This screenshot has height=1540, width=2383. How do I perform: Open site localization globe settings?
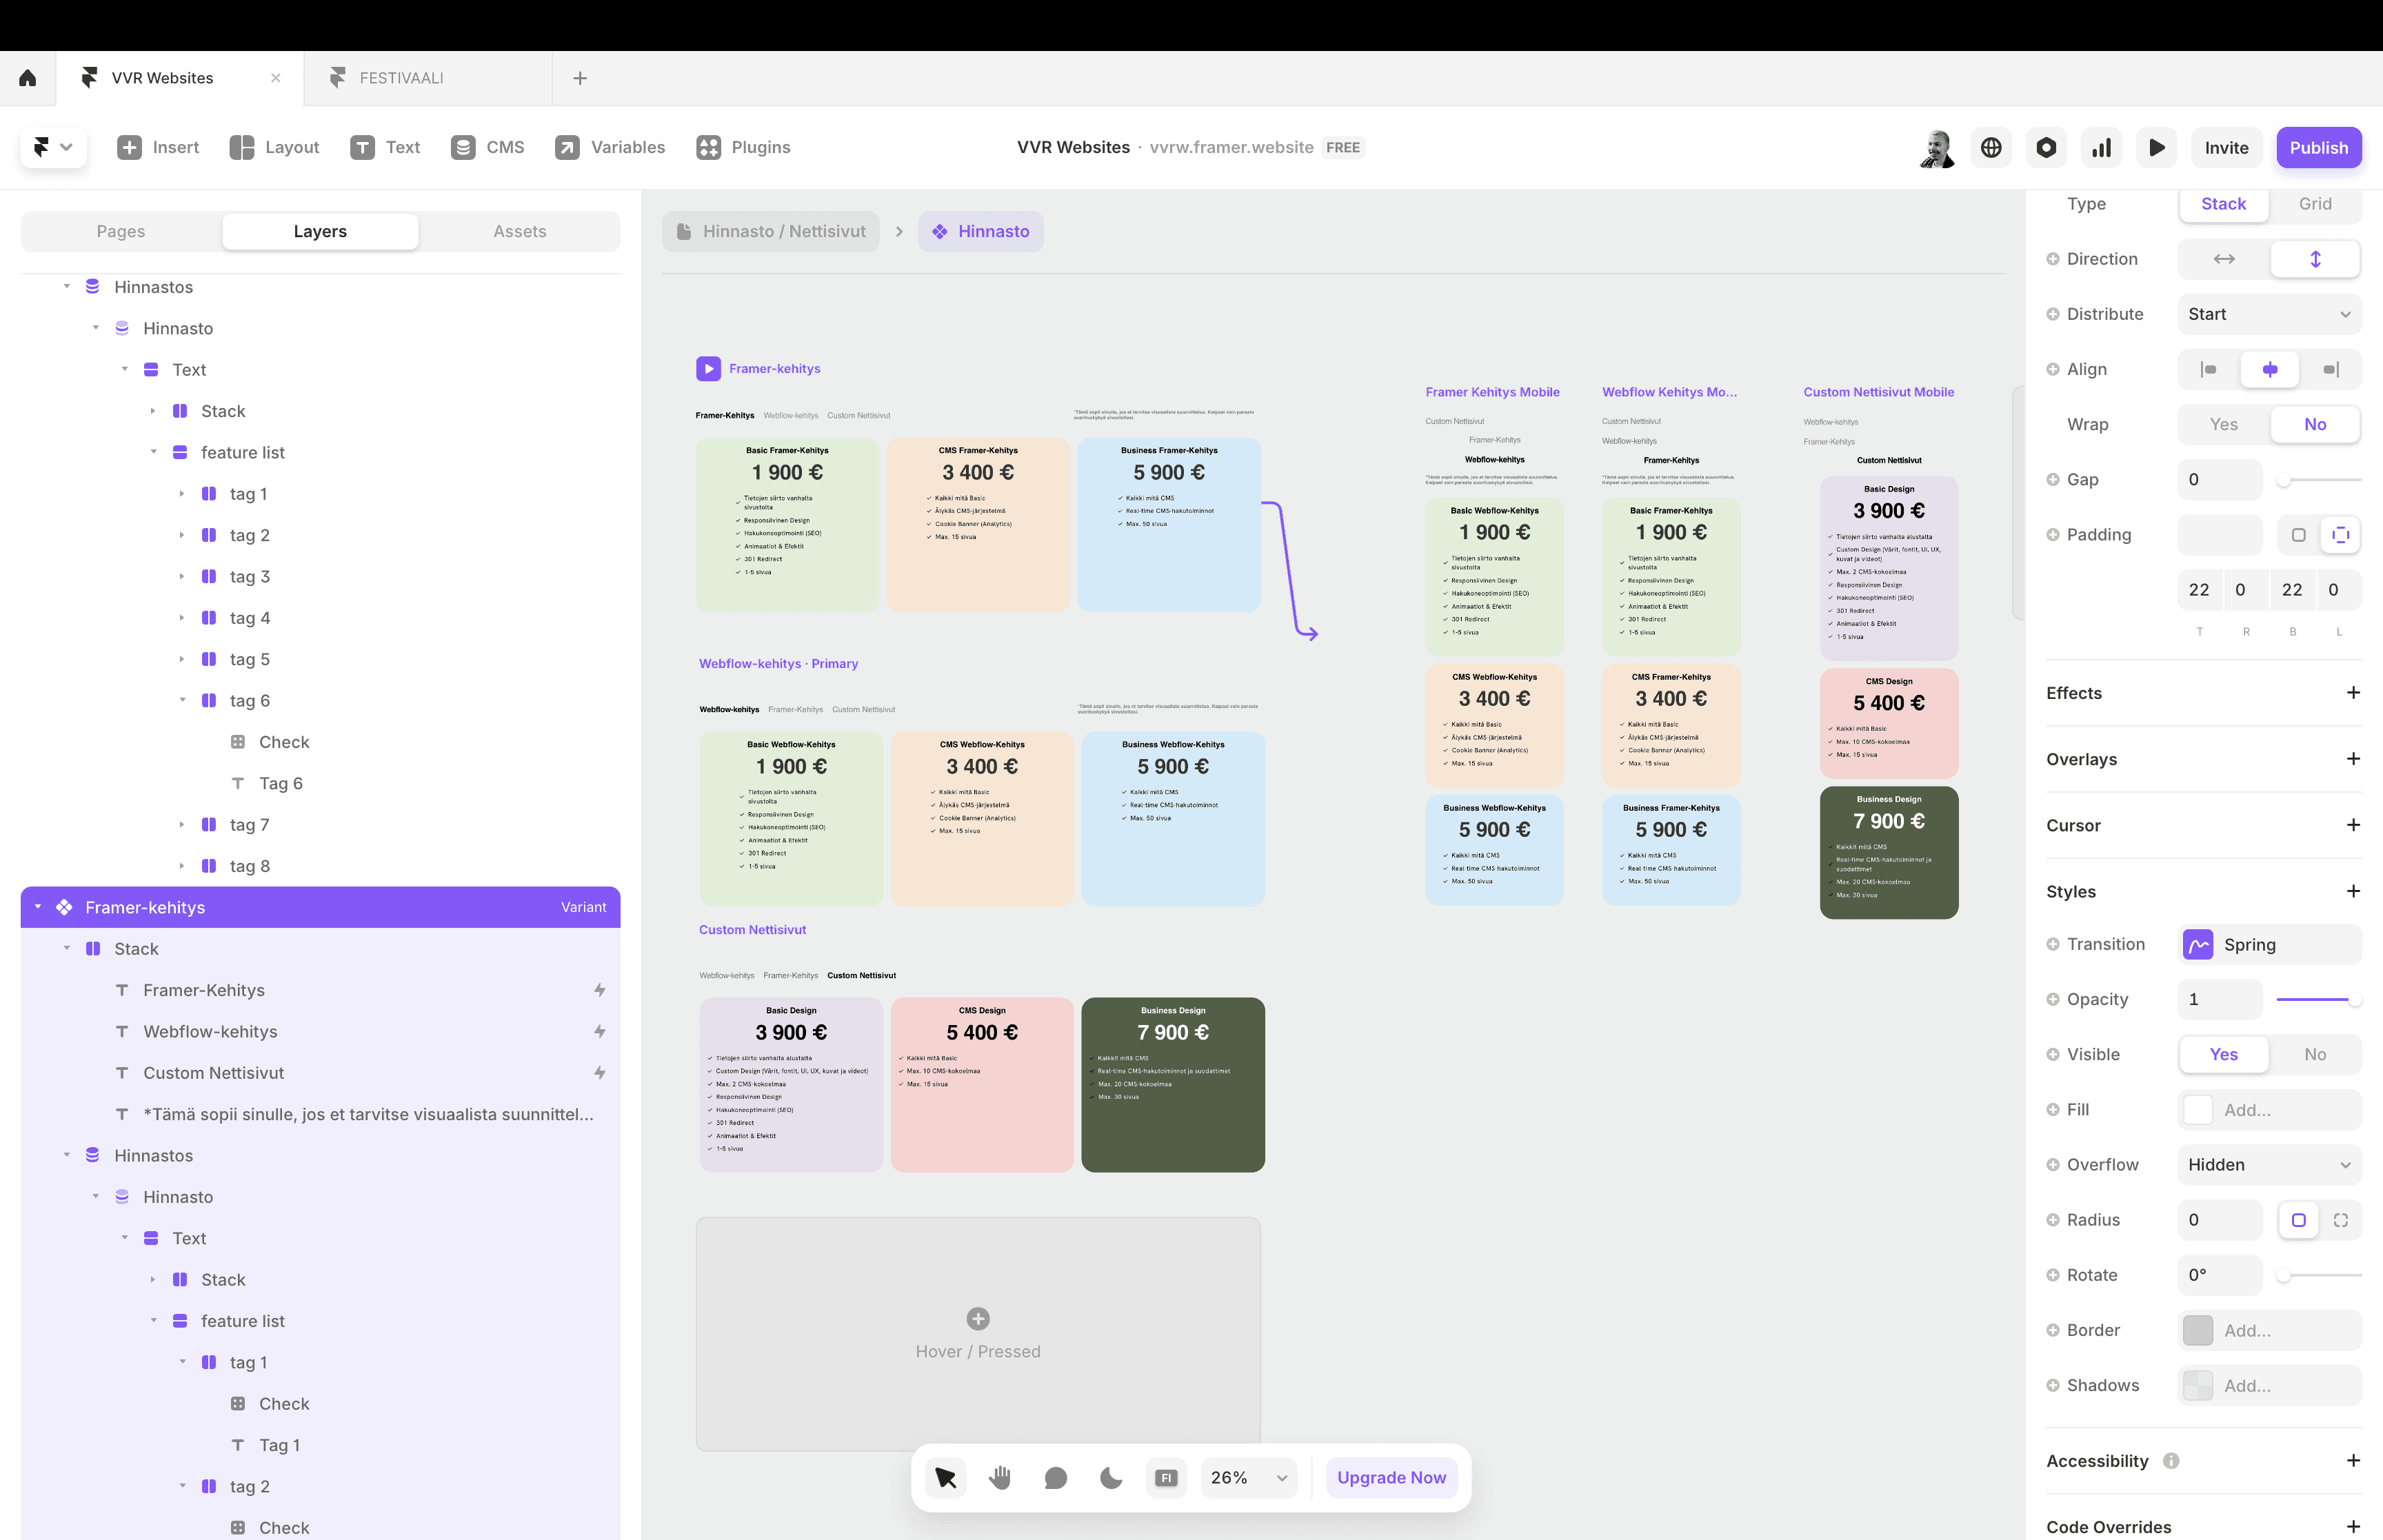pyautogui.click(x=1991, y=148)
